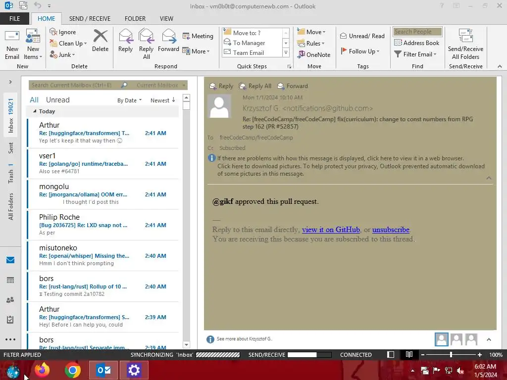Image resolution: width=507 pixels, height=380 pixels.
Task: Switch to the People view
Action: [10, 300]
